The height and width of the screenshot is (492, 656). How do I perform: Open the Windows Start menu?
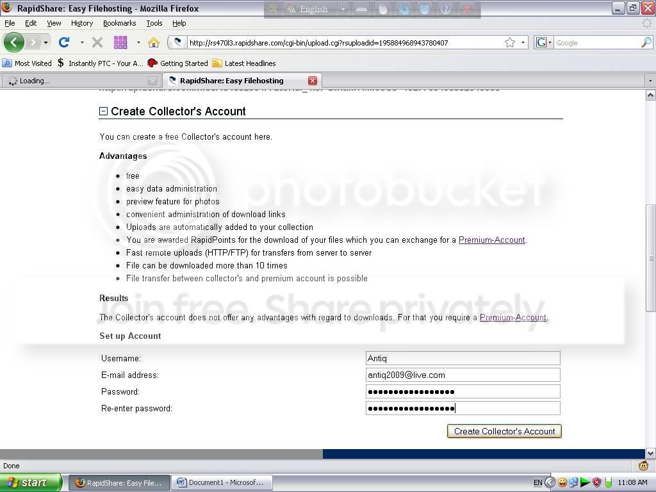[31, 482]
